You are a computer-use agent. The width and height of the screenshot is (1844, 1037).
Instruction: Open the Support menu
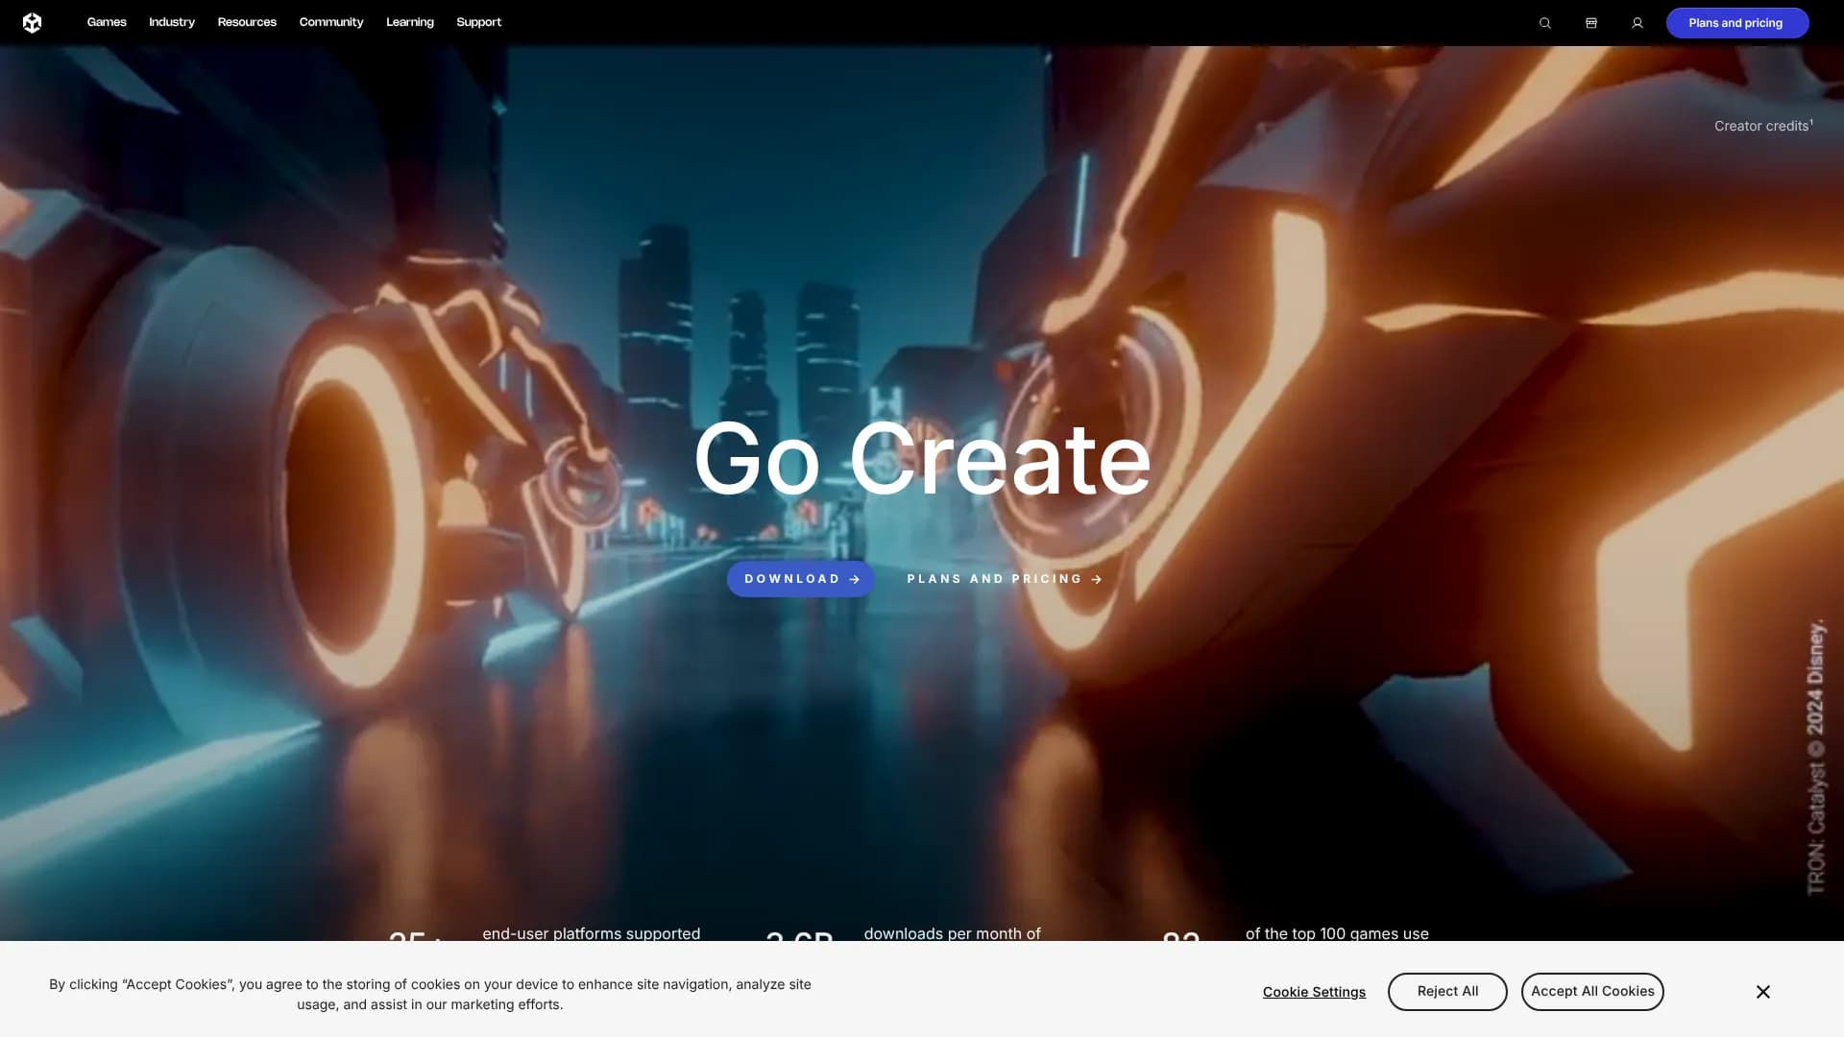[x=478, y=22]
